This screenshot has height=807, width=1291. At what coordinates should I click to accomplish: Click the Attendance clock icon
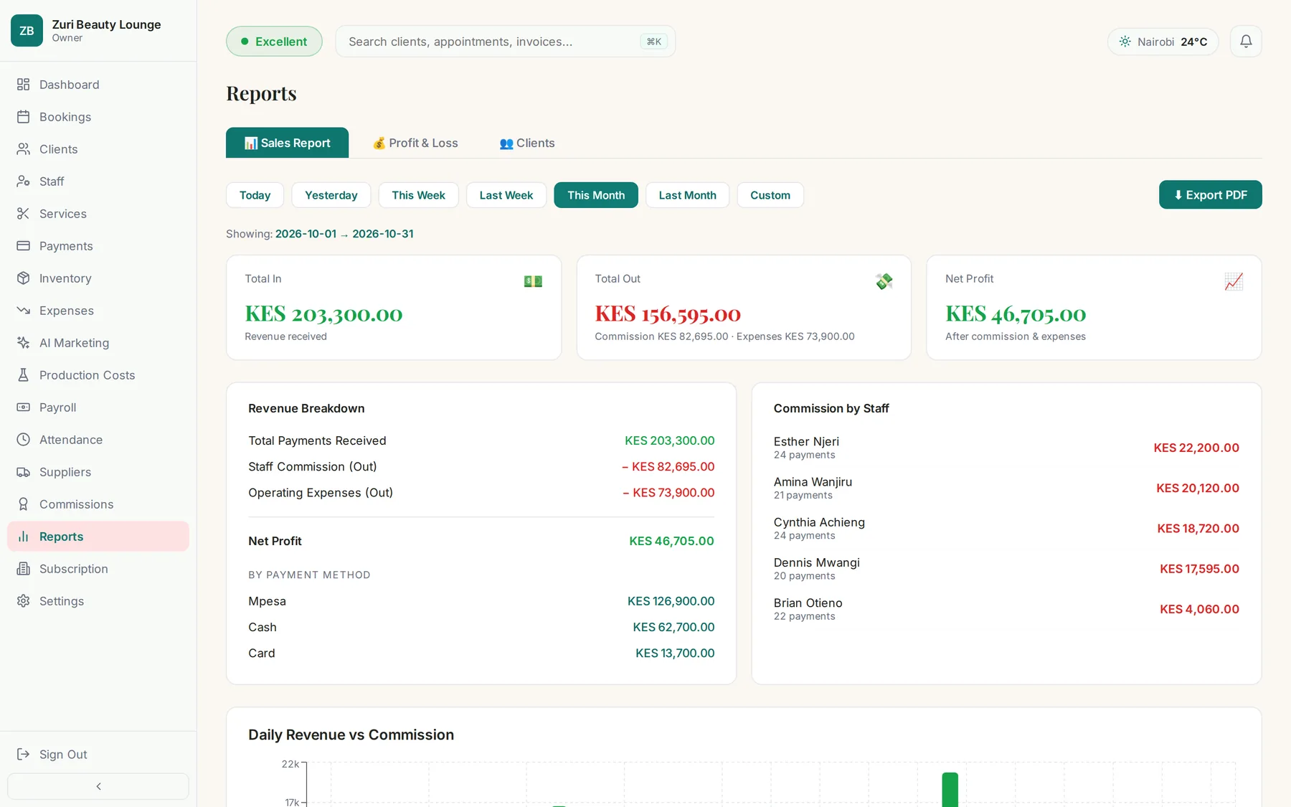tap(24, 440)
